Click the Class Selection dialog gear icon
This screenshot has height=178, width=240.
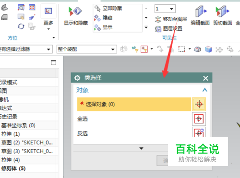[77, 78]
